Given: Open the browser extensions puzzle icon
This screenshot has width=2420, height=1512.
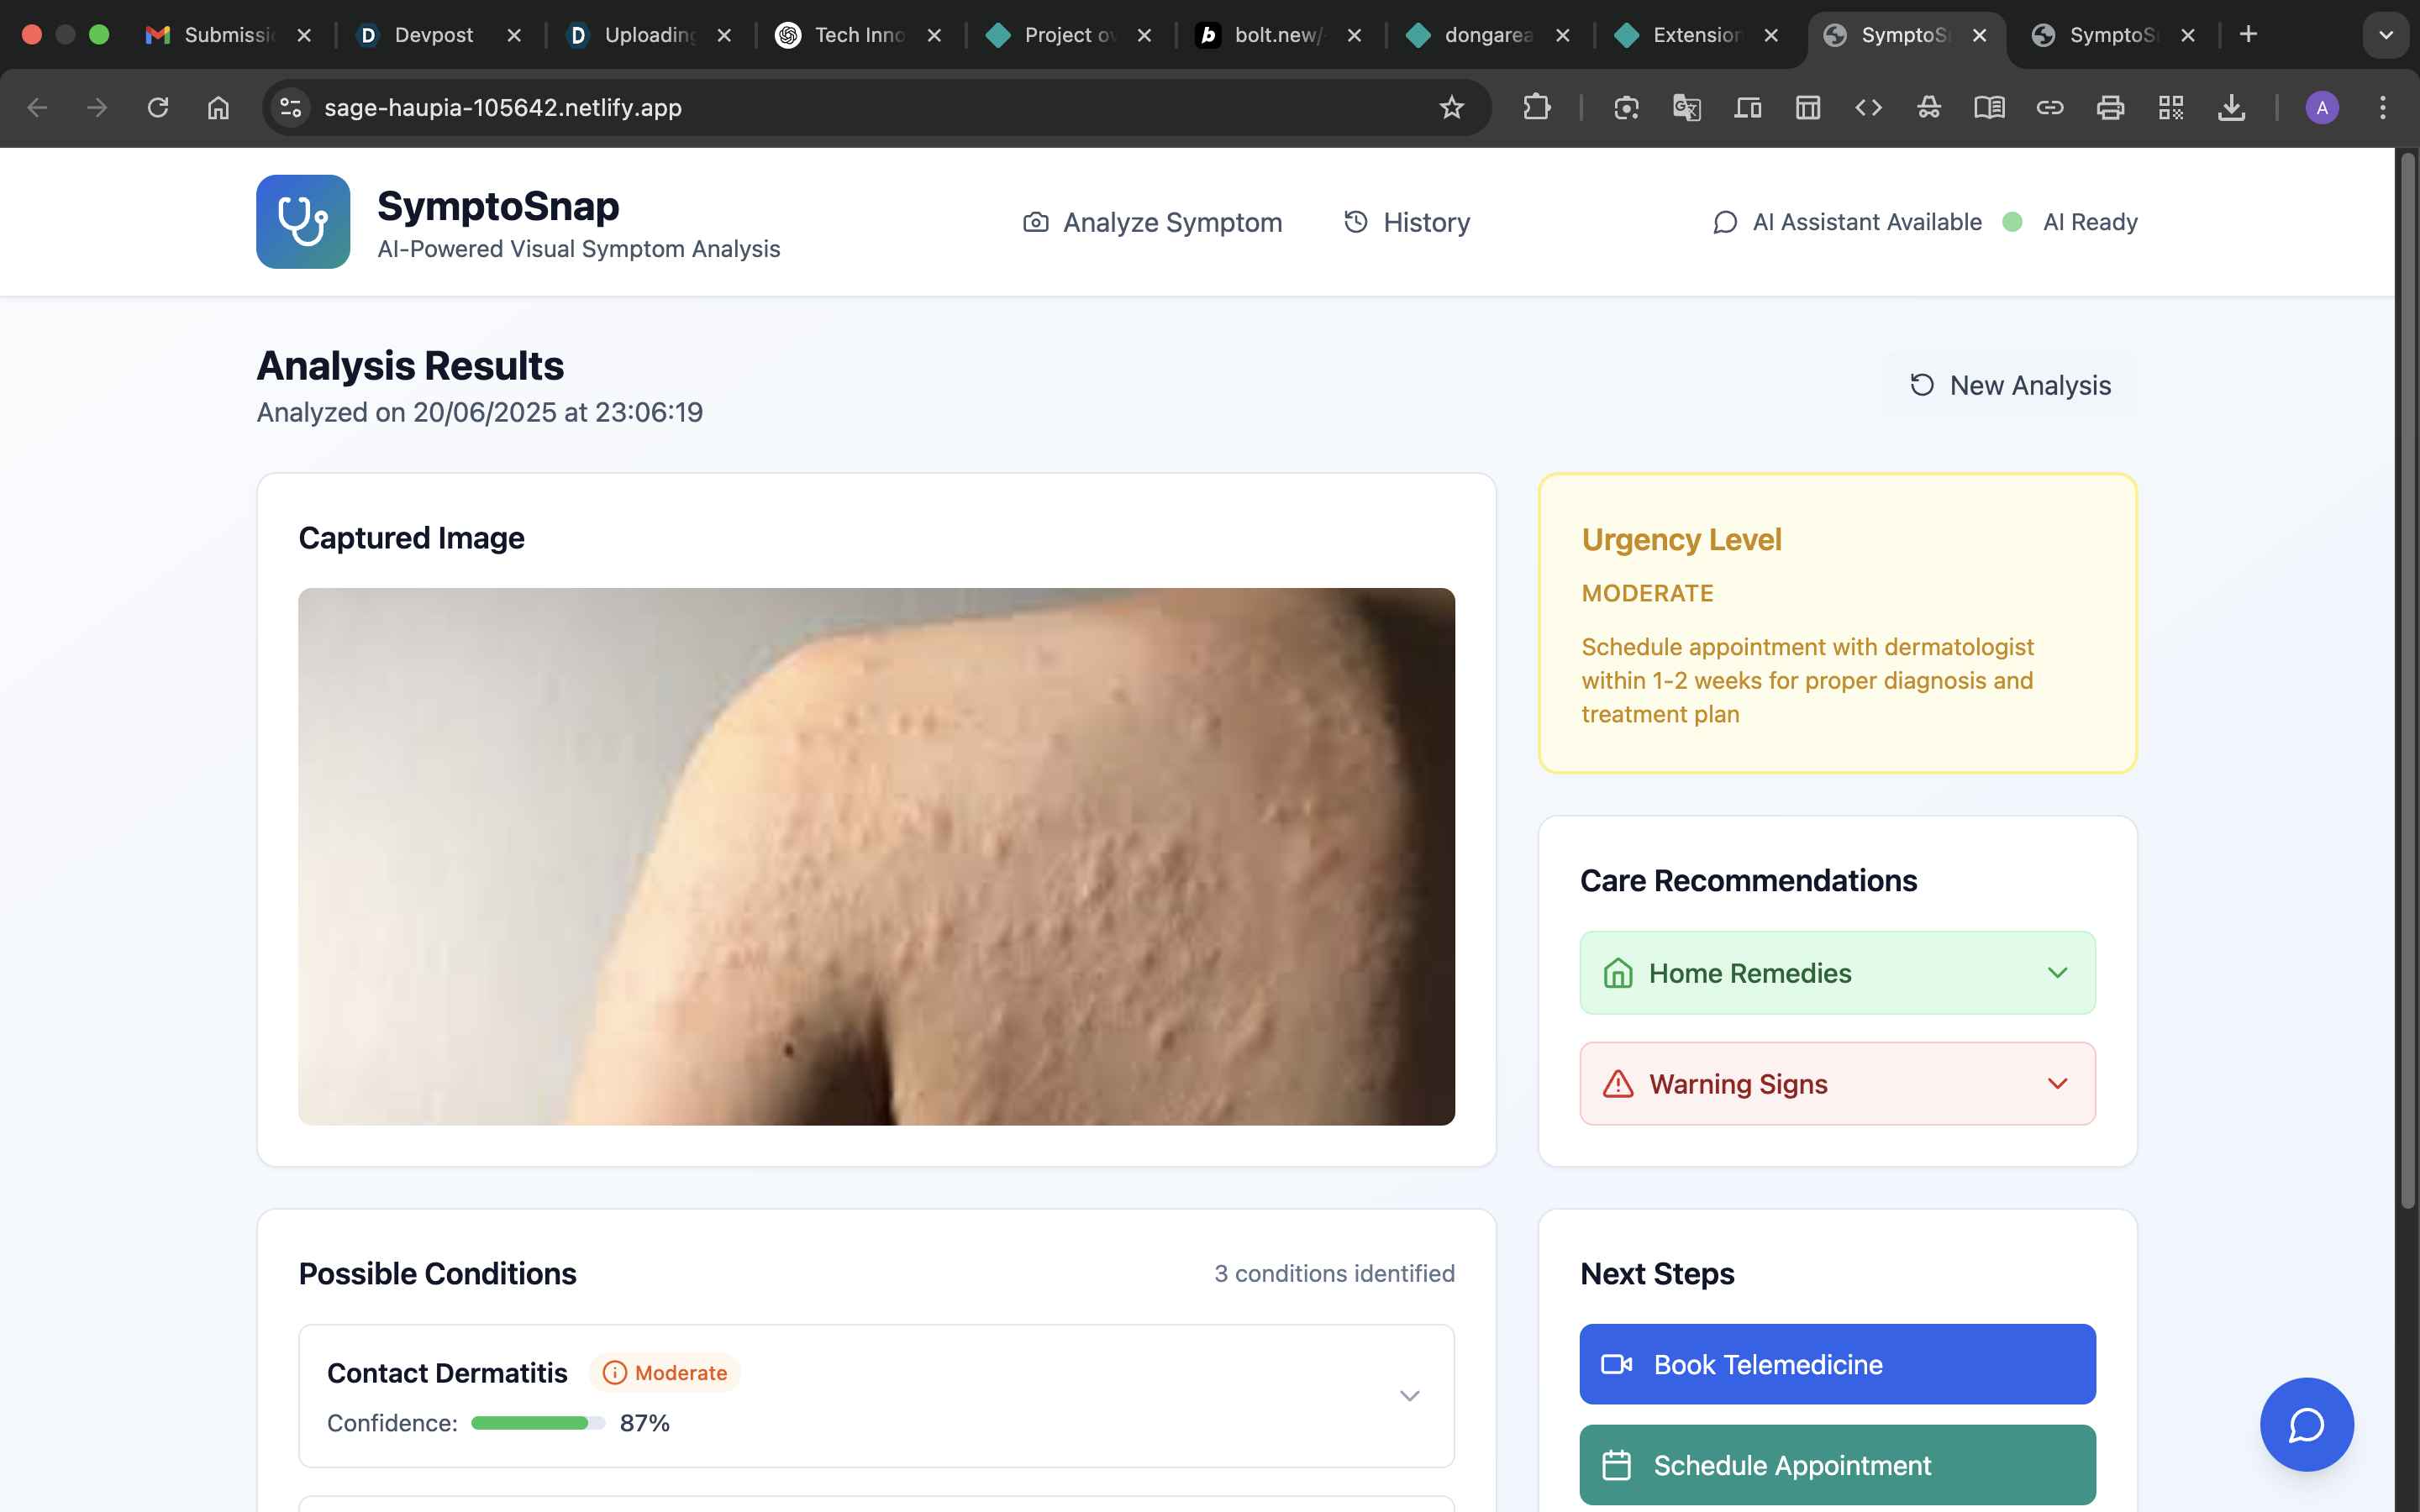Looking at the screenshot, I should [x=1536, y=107].
